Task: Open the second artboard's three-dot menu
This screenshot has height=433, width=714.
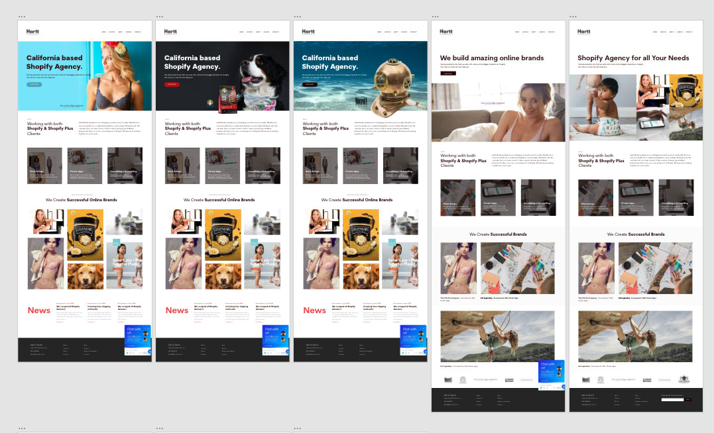Action: click(x=160, y=17)
